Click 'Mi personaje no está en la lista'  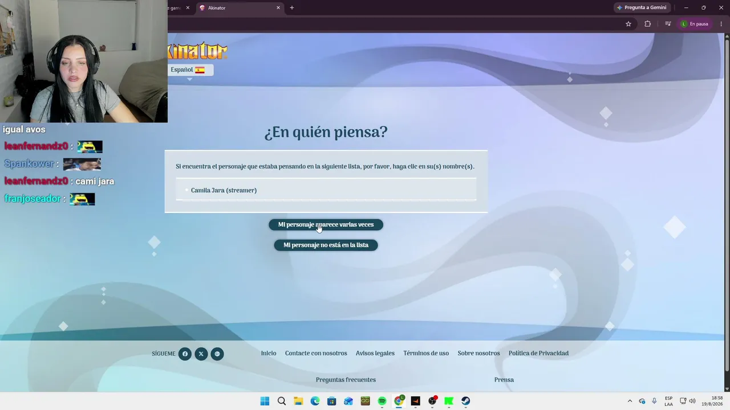point(326,245)
